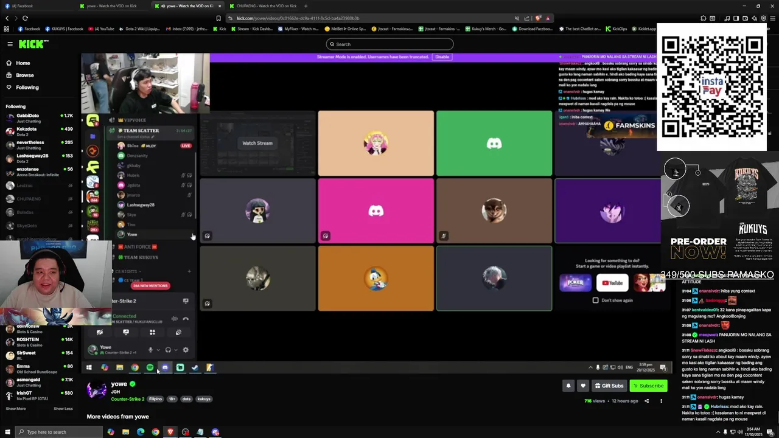779x438 pixels.
Task: Click Spotify icon in streamed taskbar
Action: (150, 367)
